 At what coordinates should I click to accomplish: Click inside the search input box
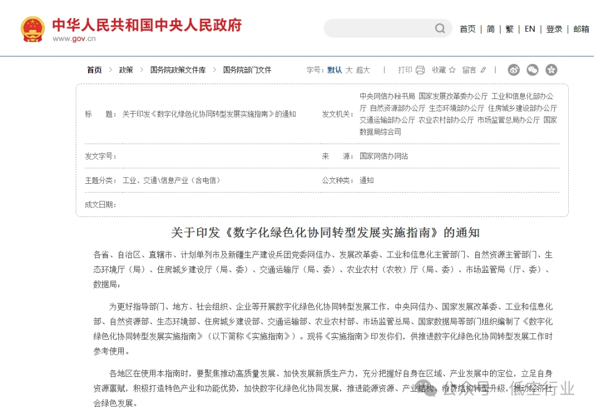[x=380, y=28]
